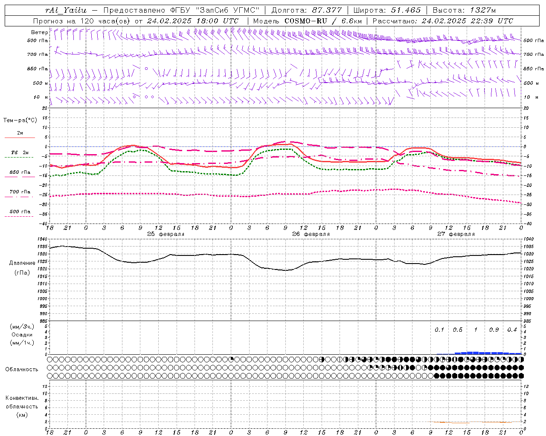Click the Осадки precipitation panel label

[x=22, y=335]
